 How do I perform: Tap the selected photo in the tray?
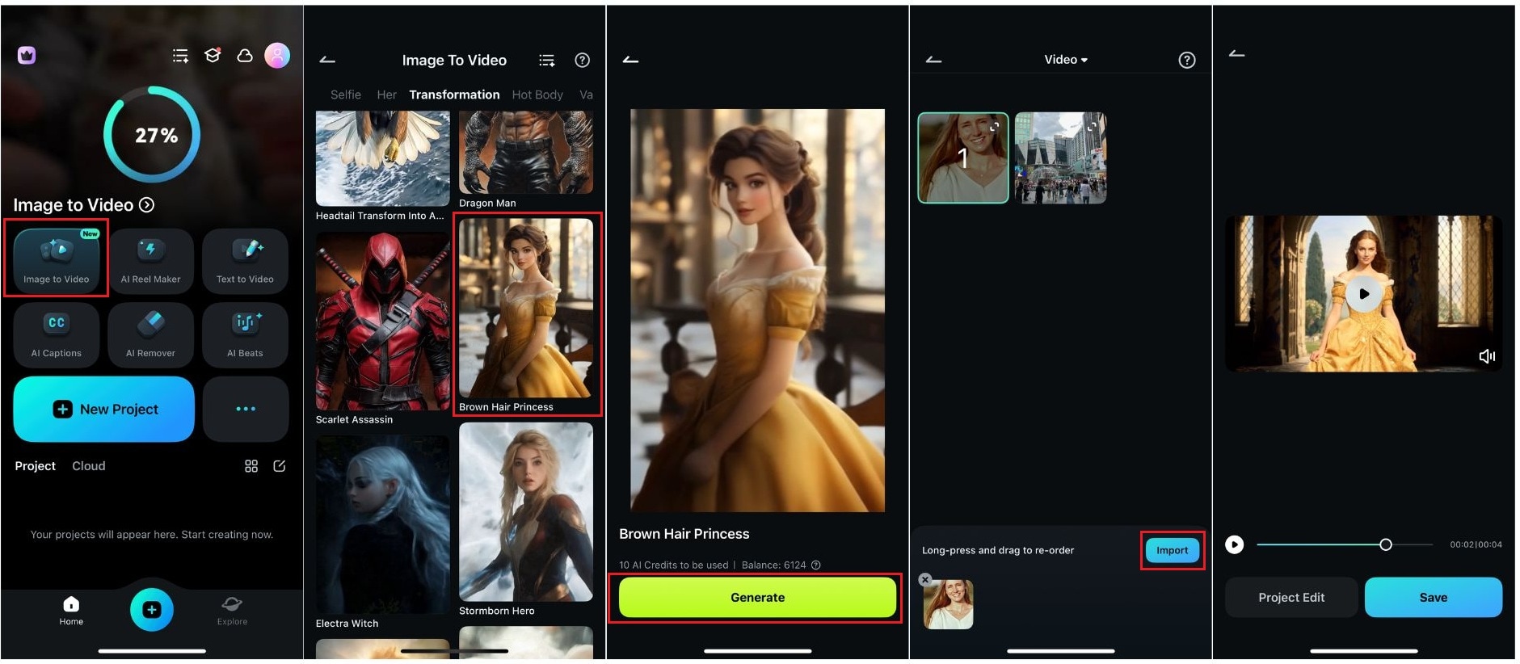tap(949, 604)
